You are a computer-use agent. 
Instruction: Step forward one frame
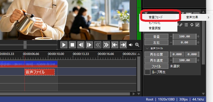(x=89, y=45)
